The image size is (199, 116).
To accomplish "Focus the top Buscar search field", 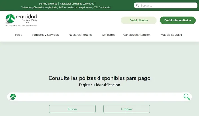I will (166, 5).
